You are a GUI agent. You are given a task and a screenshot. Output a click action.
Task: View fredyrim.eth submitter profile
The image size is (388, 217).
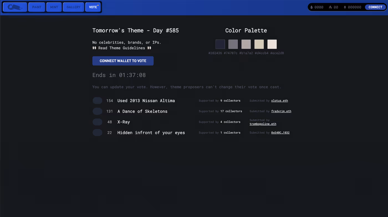[x=281, y=111]
